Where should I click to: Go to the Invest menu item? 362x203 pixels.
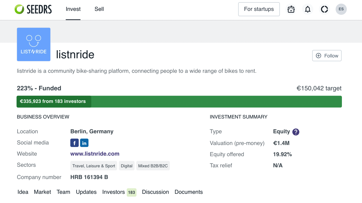[x=73, y=9]
